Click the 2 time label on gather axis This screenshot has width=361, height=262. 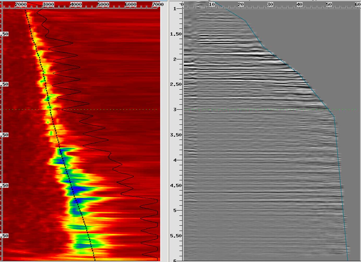(x=175, y=59)
